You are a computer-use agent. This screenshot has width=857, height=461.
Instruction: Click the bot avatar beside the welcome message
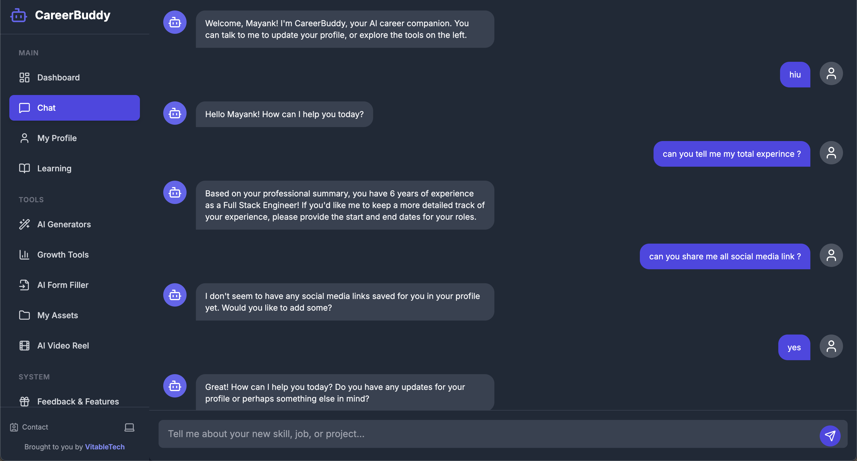(x=175, y=22)
